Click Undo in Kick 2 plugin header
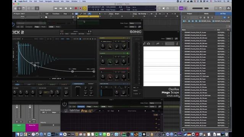This screenshot has height=137, width=244. [x=51, y=27]
